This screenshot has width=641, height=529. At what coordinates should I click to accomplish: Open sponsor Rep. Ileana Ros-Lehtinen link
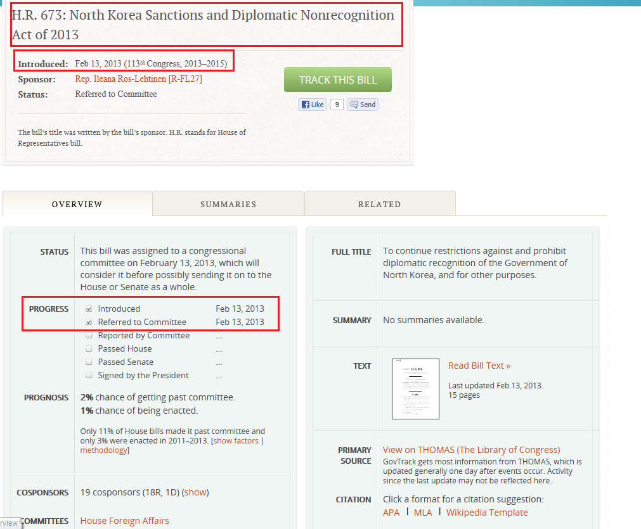point(139,79)
